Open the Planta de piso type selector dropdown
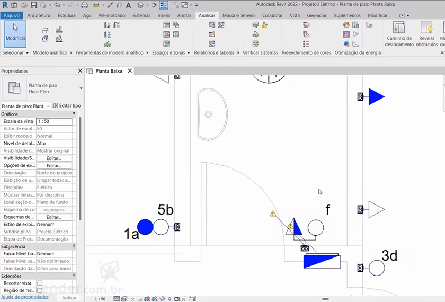Screen dimensions: 445x302 pyautogui.click(x=81, y=88)
